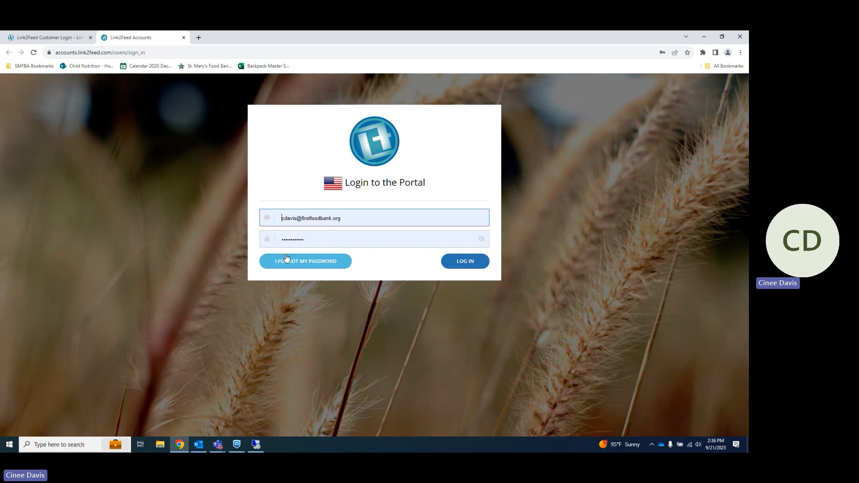Open Chrome side panel
This screenshot has height=483, width=859.
[715, 52]
